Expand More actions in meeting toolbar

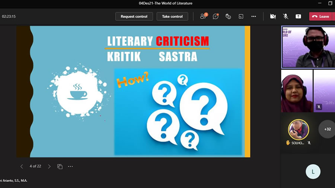pos(253,16)
